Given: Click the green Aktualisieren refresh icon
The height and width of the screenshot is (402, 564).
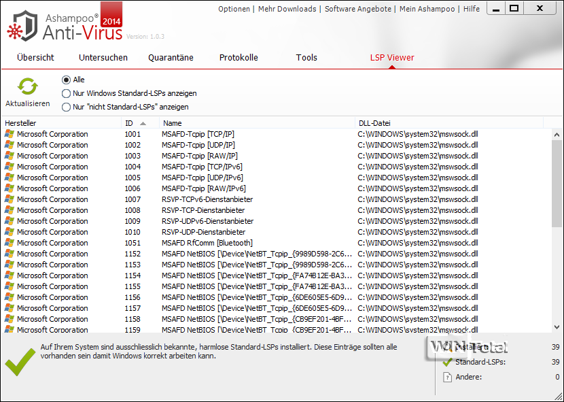Looking at the screenshot, I should (x=28, y=87).
